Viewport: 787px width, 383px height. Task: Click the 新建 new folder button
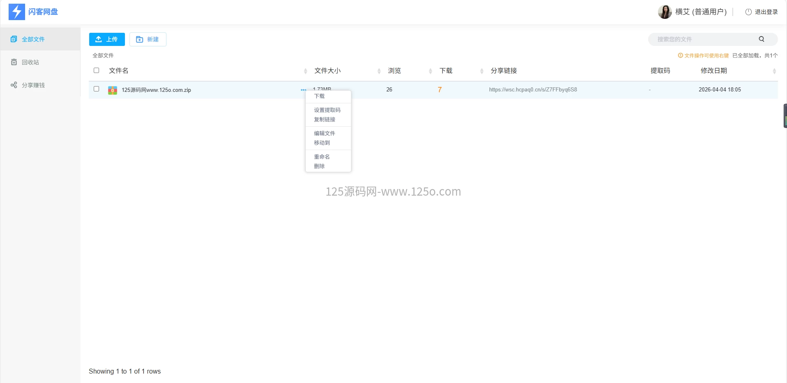[148, 39]
